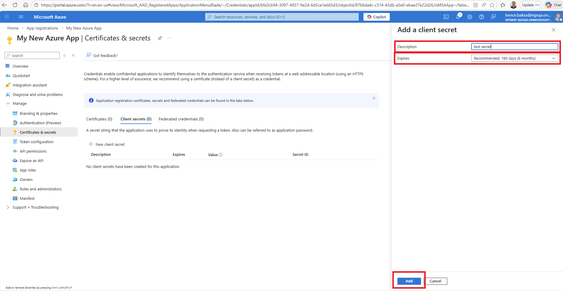The image size is (563, 291).
Task: Click the Cancel button
Action: point(435,281)
